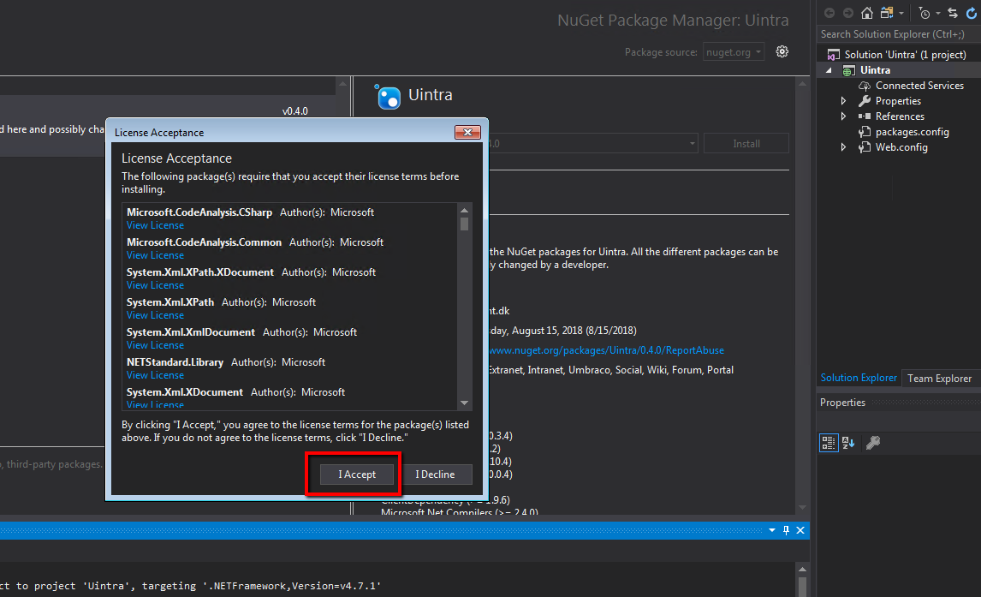Viewport: 981px width, 597px height.
Task: Click the Solution Explorer Back arrow
Action: coord(829,13)
